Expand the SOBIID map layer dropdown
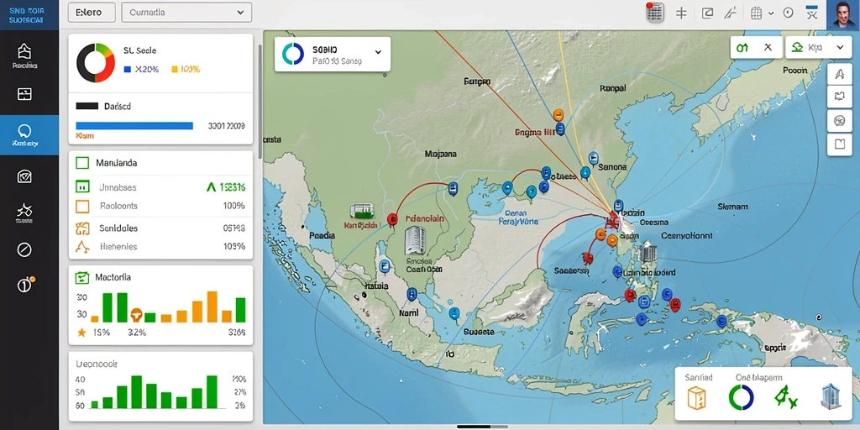Viewport: 860px width, 430px height. coord(333,55)
